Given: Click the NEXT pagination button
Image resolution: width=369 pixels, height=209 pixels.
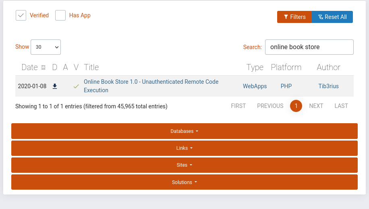Looking at the screenshot, I should tap(316, 106).
